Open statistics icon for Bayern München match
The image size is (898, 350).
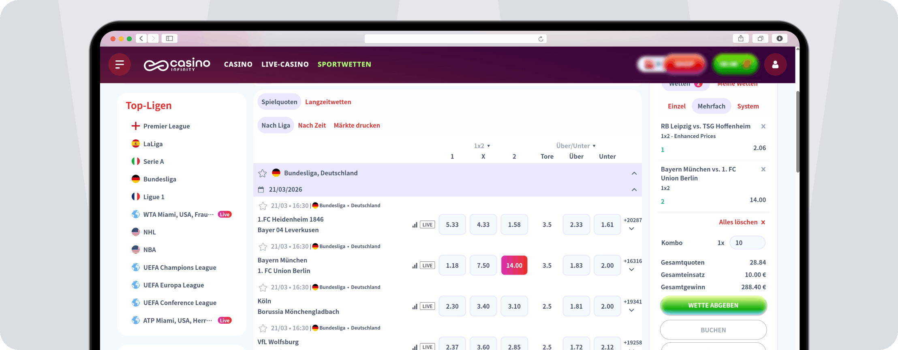point(415,266)
